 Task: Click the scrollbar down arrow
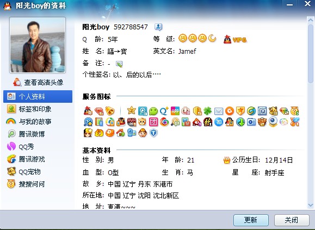coord(311,205)
